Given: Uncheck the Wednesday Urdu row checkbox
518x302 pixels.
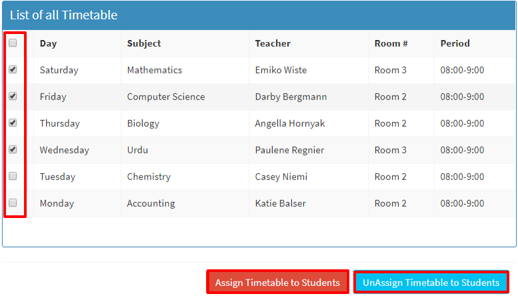Looking at the screenshot, I should [13, 149].
